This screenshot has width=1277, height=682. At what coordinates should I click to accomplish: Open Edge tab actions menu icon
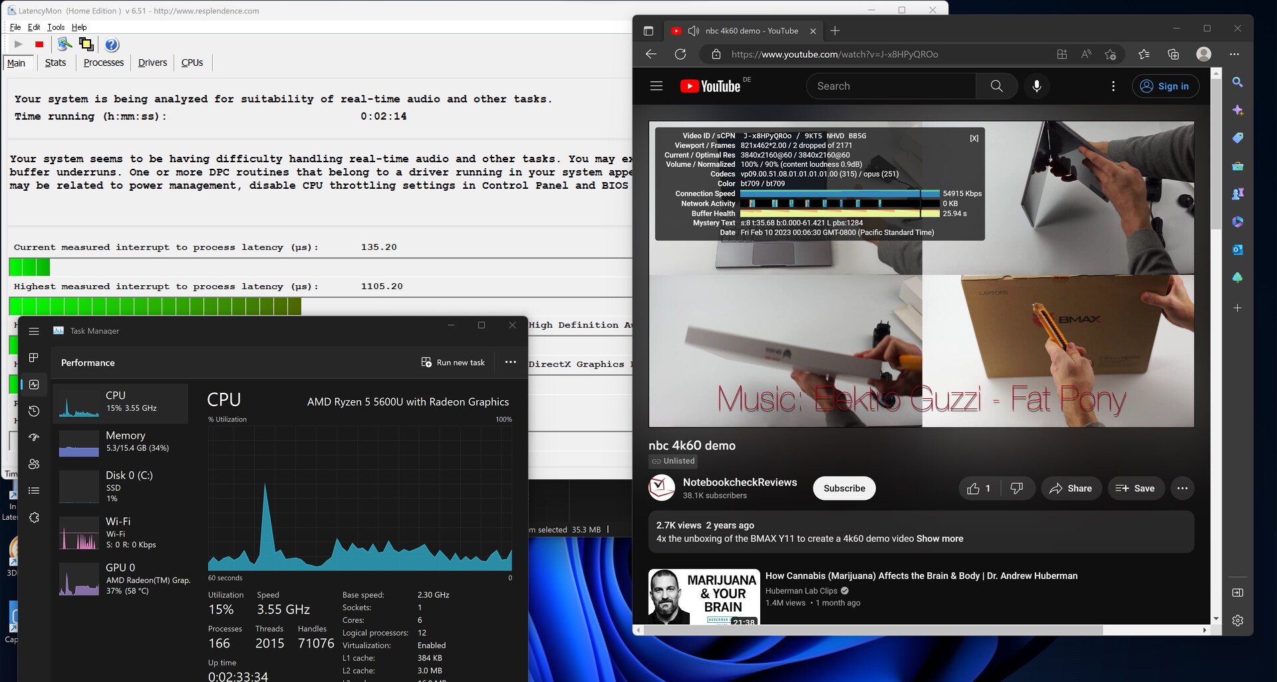pos(648,31)
